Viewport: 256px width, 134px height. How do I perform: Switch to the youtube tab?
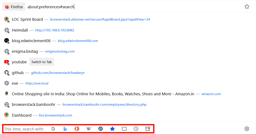(42, 62)
